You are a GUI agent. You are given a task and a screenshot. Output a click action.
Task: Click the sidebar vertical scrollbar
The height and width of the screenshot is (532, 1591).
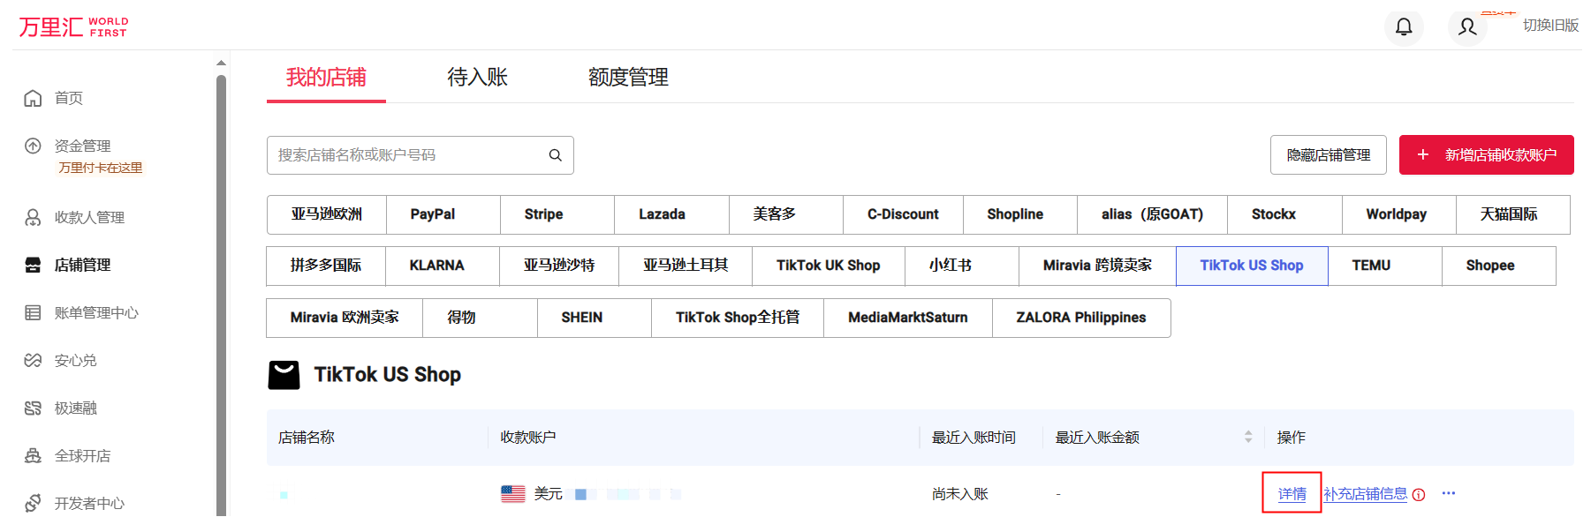pyautogui.click(x=221, y=296)
